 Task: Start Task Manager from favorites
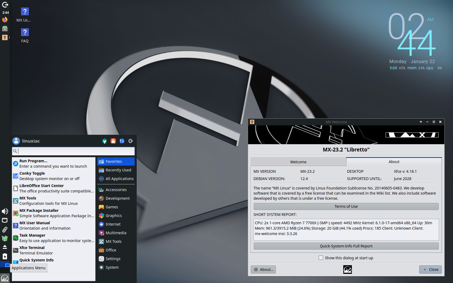[54, 238]
